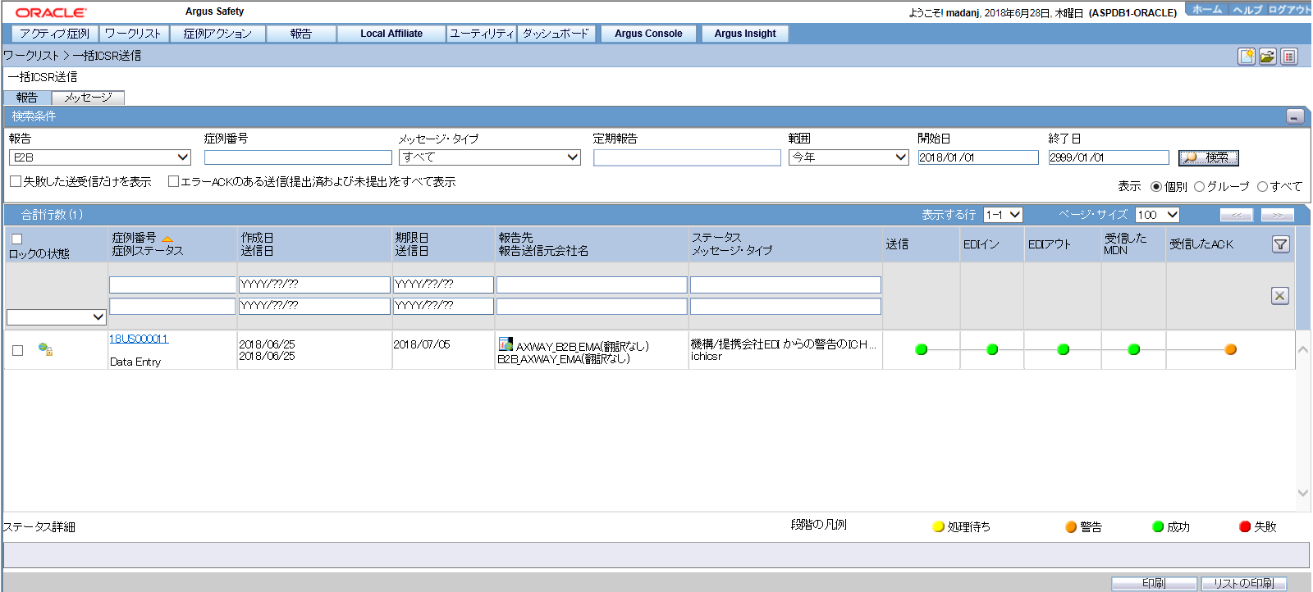The image size is (1313, 592).
Task: Switch to the 報告 tab under 一括ICSR送信
Action: (27, 98)
